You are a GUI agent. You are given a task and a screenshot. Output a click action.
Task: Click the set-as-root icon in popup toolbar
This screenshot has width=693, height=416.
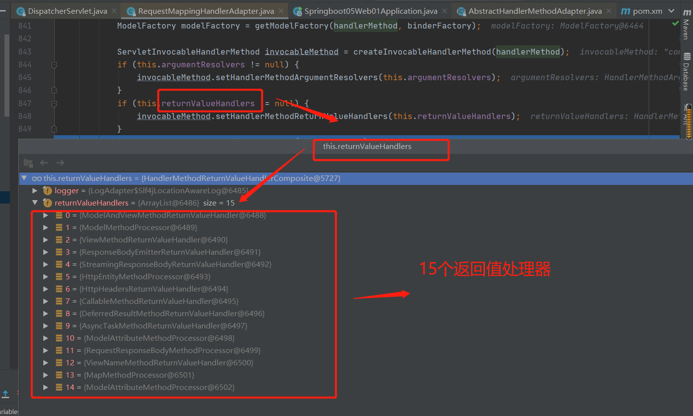tap(28, 163)
